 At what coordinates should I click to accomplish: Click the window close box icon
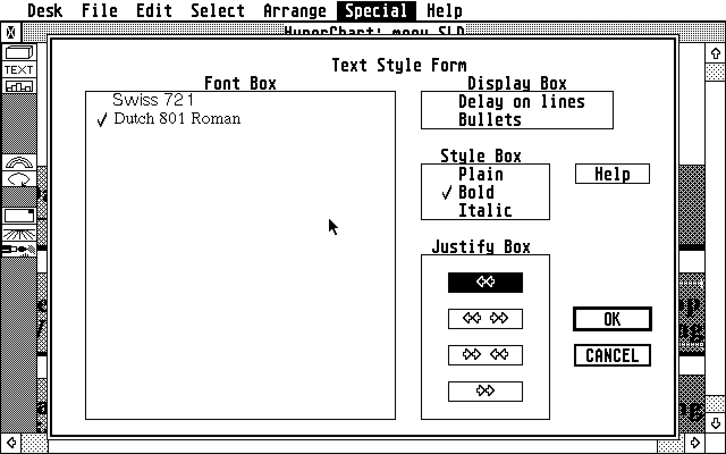coord(10,31)
